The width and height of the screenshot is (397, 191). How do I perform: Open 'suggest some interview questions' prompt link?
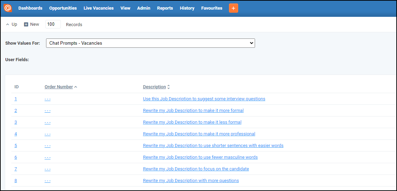(204, 99)
